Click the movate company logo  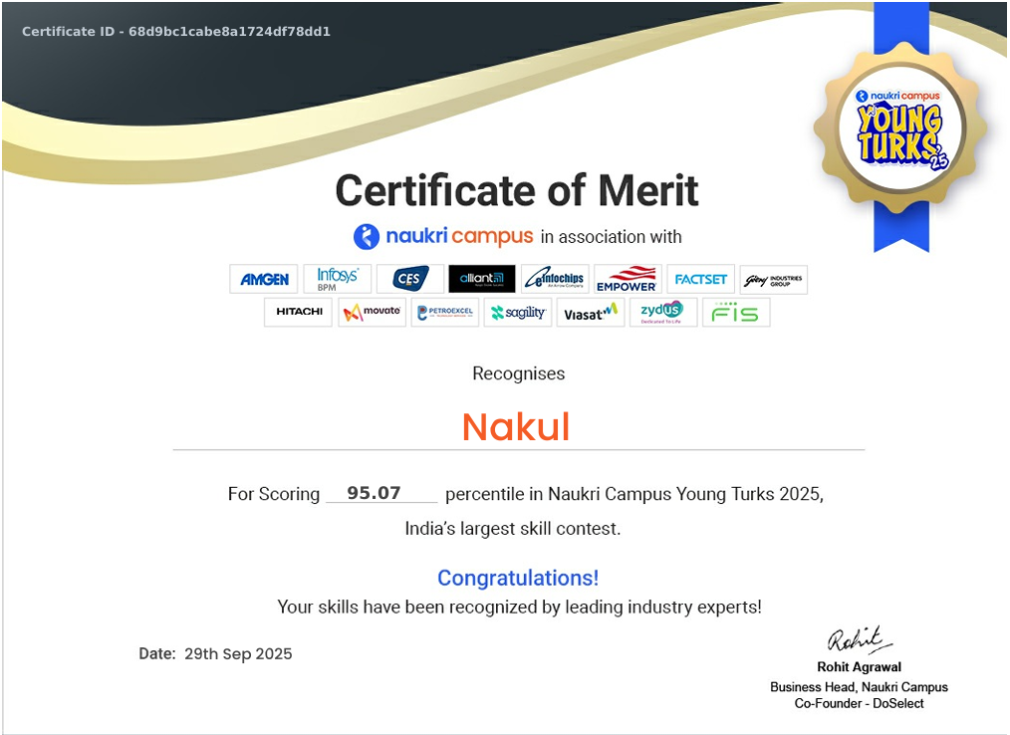tap(371, 312)
